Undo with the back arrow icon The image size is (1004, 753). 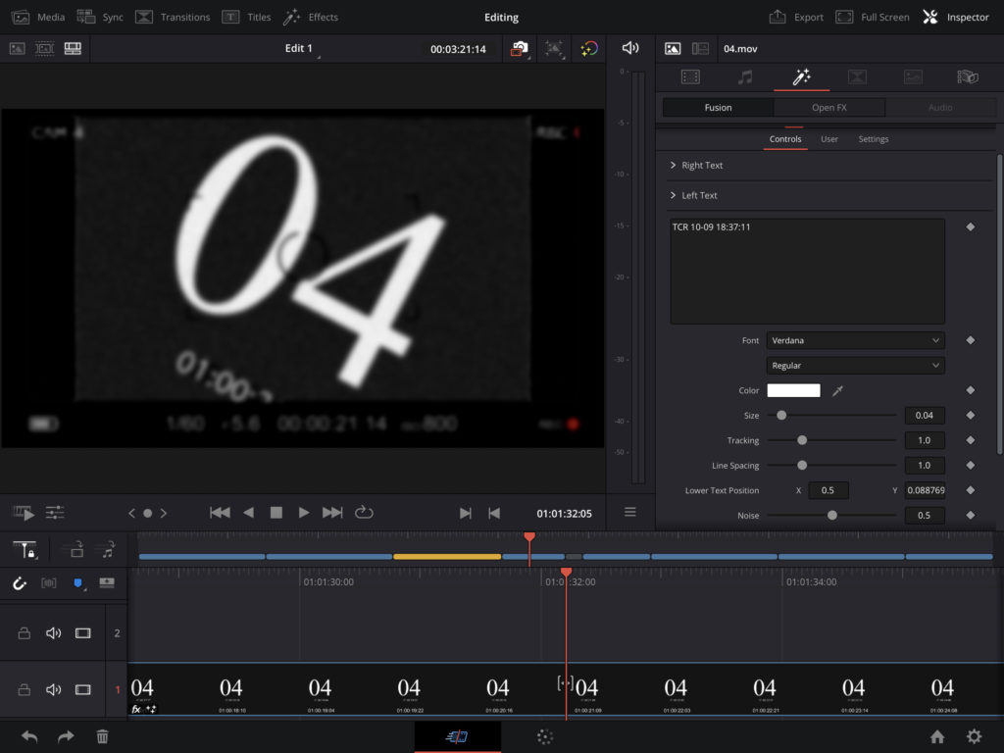[x=29, y=737]
